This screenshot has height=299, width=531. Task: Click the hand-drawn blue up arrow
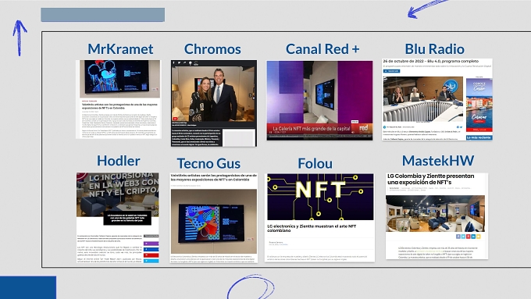click(x=20, y=38)
